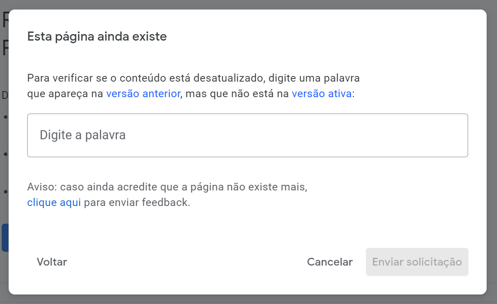
Task: Click the instruction text about conteúdo desatualizado
Action: click(193, 78)
